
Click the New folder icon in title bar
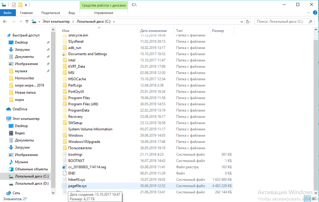(x=20, y=5)
